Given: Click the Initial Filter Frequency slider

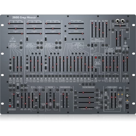Looking at the screenshot, I should pos(76,24).
